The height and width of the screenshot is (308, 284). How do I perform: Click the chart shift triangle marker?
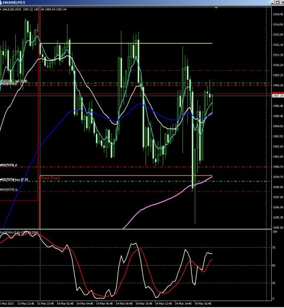click(x=216, y=8)
